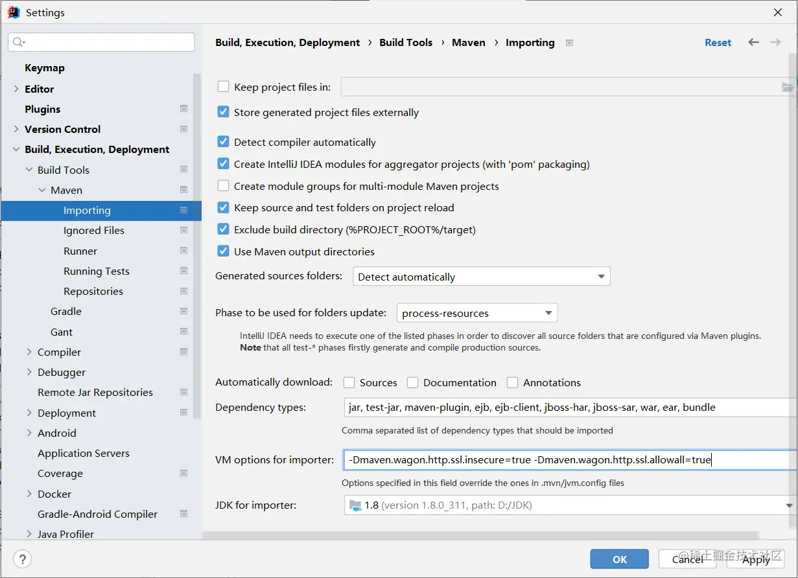The height and width of the screenshot is (578, 798).
Task: Toggle Detect compiler automatically checkbox
Action: [x=223, y=142]
